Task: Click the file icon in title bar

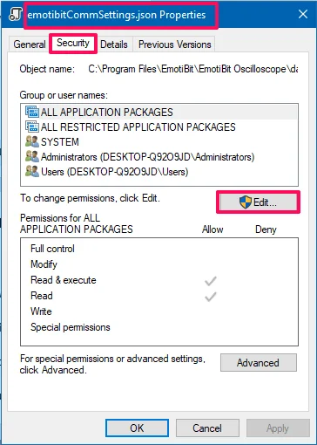Action: (x=16, y=14)
